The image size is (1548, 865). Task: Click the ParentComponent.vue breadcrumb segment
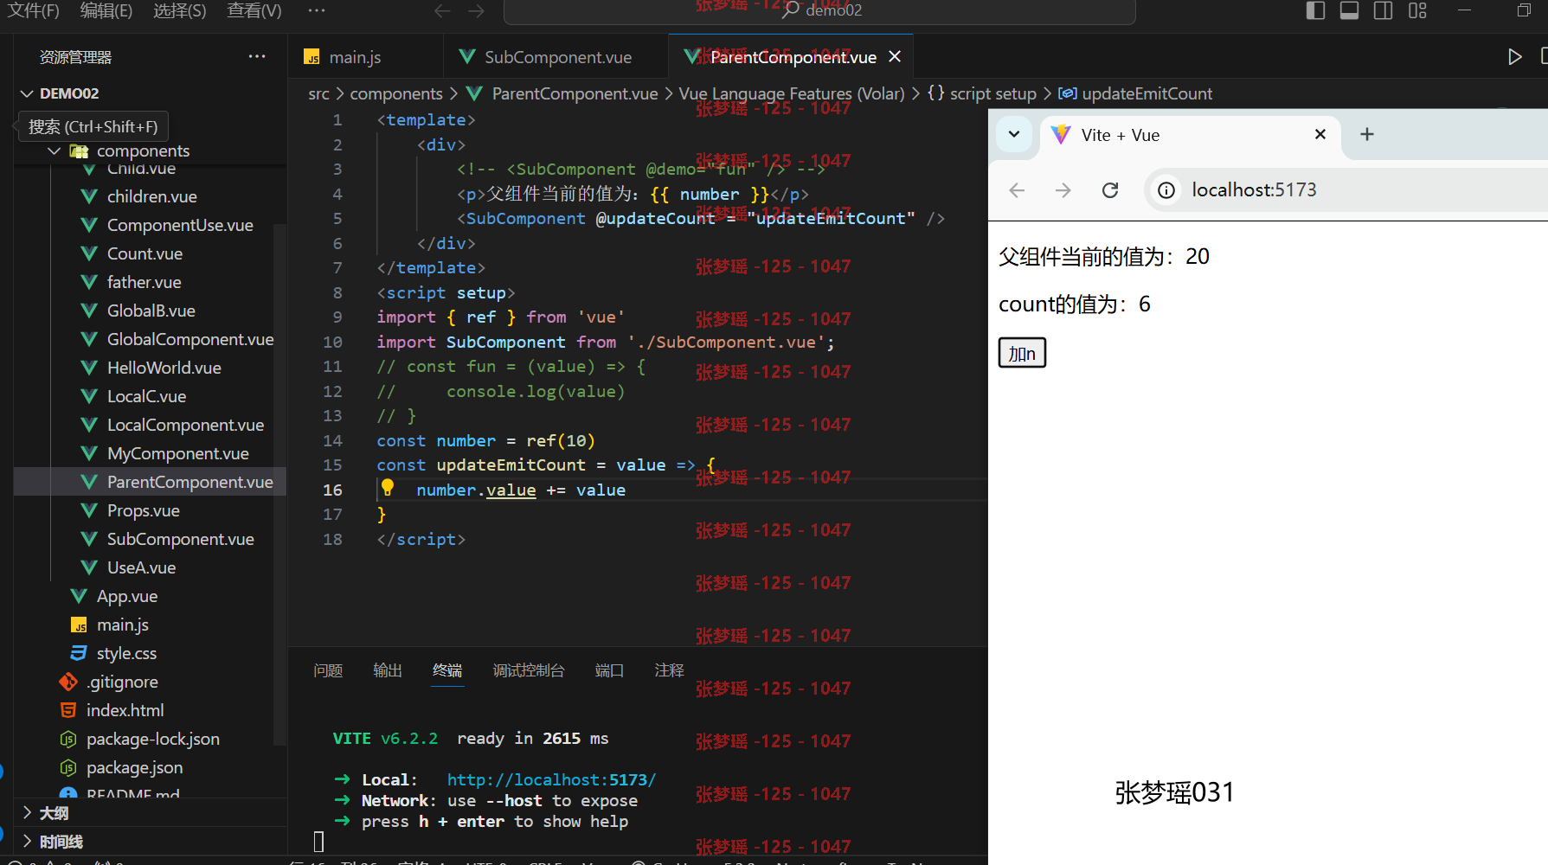[x=575, y=93]
